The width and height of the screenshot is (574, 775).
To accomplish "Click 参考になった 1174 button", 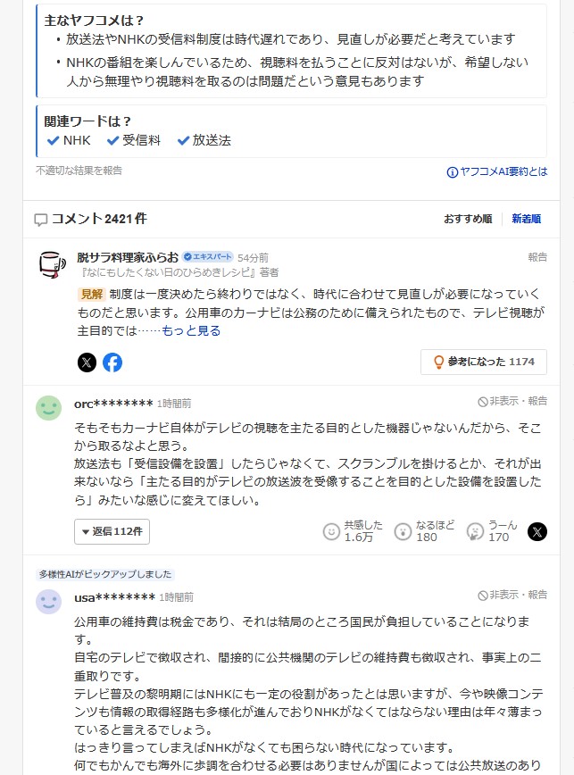I will coord(484,362).
